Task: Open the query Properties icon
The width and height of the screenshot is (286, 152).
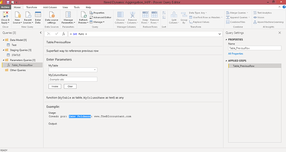Action: coord(91,13)
